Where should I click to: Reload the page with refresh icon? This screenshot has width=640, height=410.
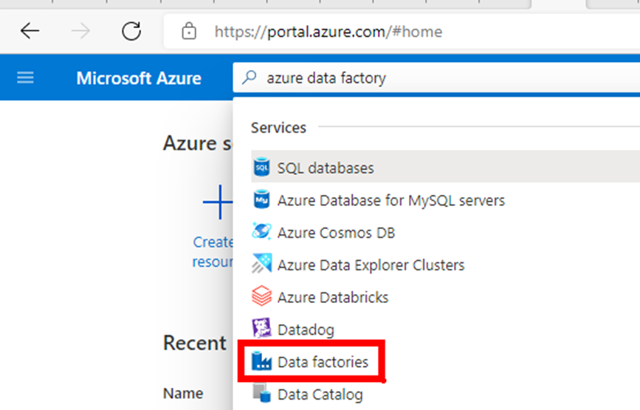(131, 31)
